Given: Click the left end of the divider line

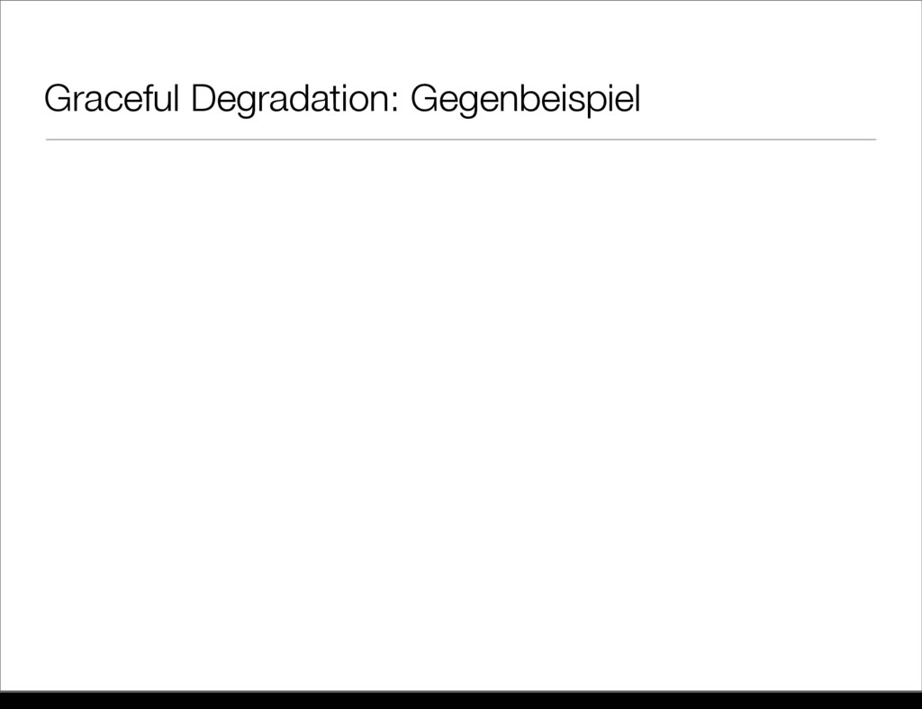Looking at the screenshot, I should (x=50, y=139).
